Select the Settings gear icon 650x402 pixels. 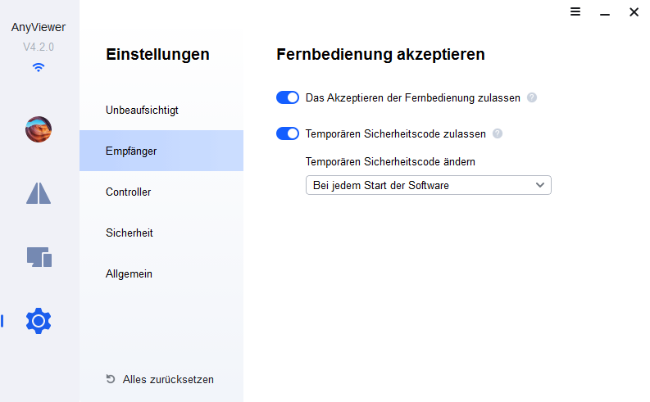[39, 320]
